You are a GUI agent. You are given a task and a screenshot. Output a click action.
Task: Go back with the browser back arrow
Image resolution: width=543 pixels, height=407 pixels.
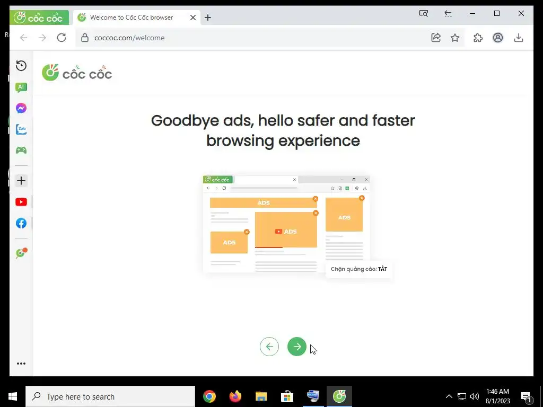click(x=23, y=38)
